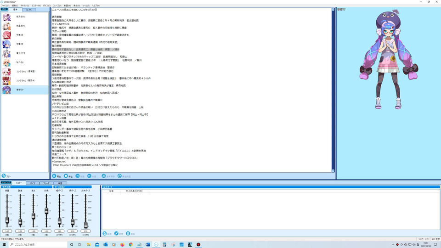441x248 pixels.
Task: Click the highlighted gray line in text editor
Action: [85, 50]
